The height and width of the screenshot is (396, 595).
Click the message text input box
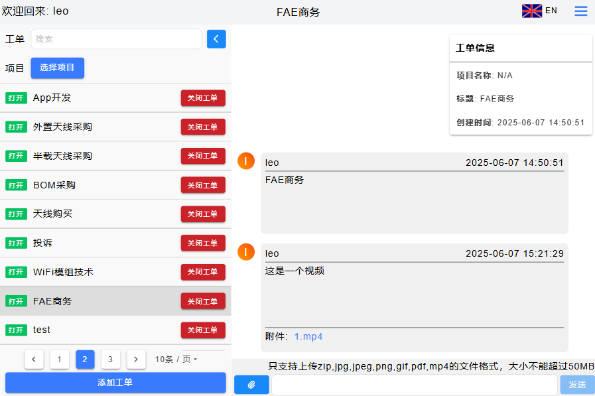pyautogui.click(x=414, y=385)
